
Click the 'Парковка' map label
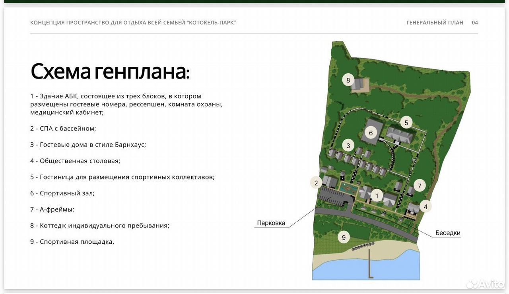coord(271,223)
